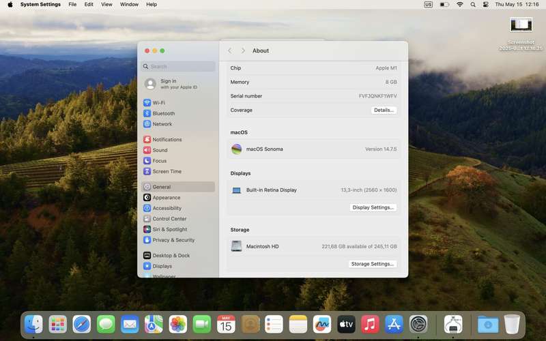Open Spotlight search in the menu bar
The width and height of the screenshot is (546, 341).
click(x=473, y=5)
